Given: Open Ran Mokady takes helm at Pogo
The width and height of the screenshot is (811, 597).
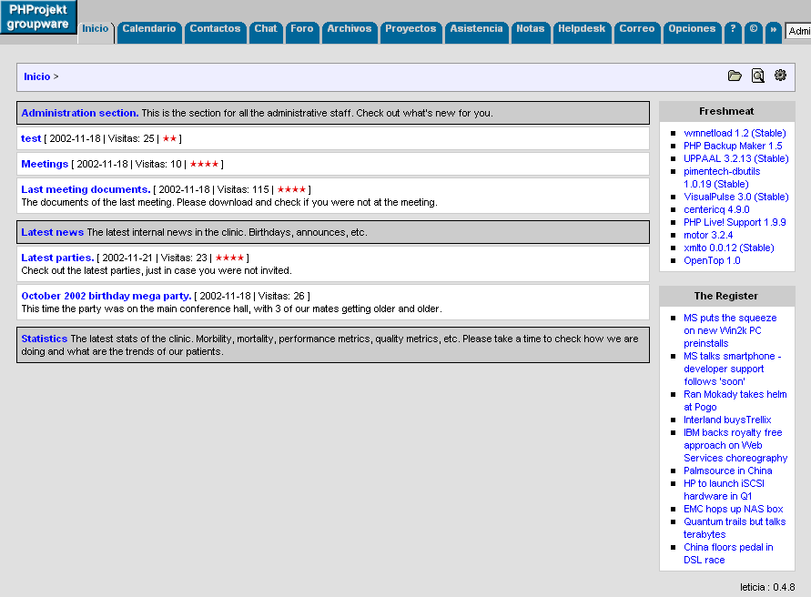Looking at the screenshot, I should click(x=735, y=400).
